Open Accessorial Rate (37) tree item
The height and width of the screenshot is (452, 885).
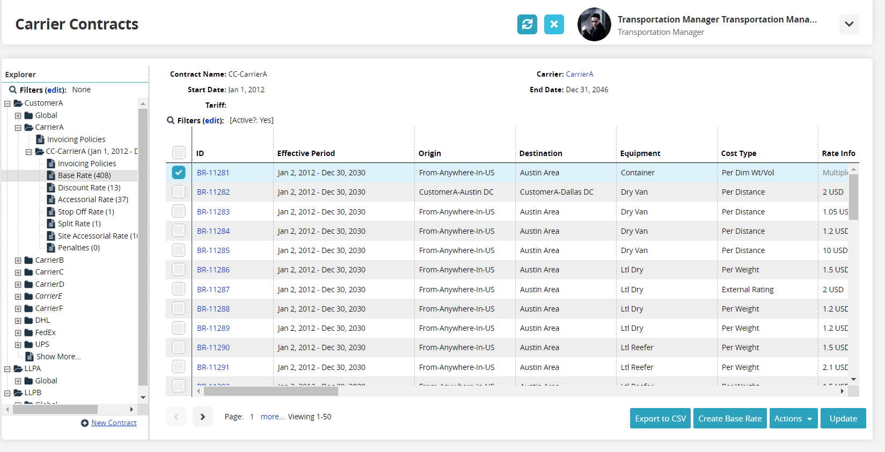tap(93, 199)
